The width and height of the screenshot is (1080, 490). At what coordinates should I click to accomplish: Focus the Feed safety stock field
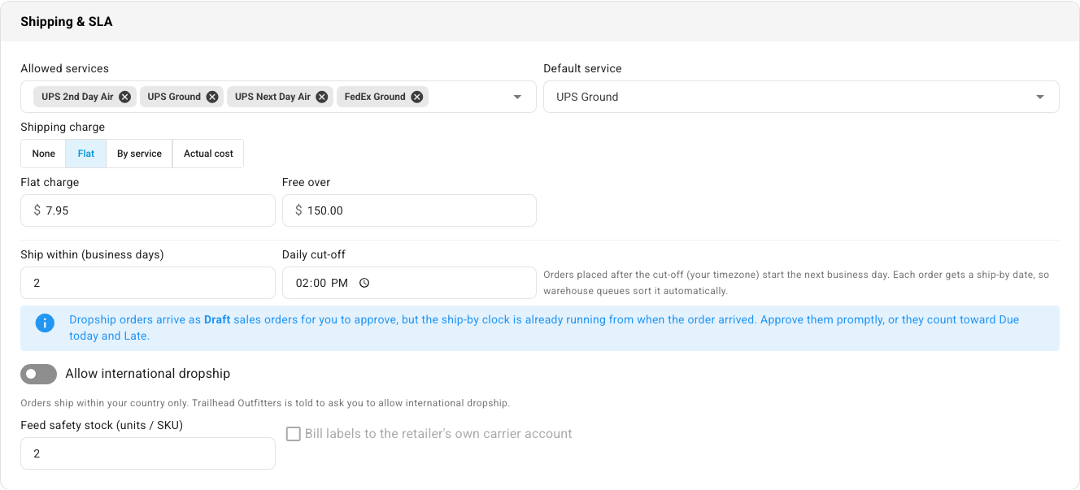[148, 453]
